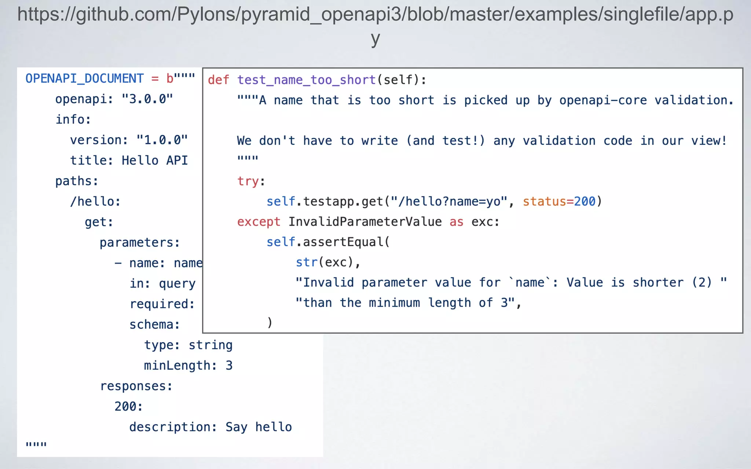Screen dimensions: 751x469
Task: Click the '200:' response code line
Action: (x=128, y=407)
